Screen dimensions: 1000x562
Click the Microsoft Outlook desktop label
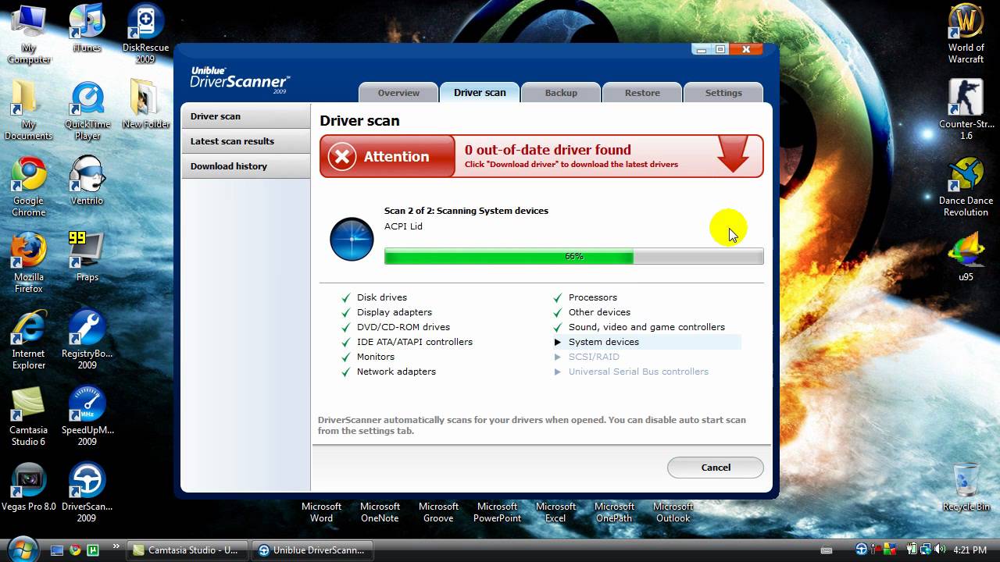(x=673, y=512)
